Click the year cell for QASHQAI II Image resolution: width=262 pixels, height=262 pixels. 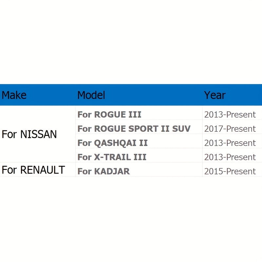point(230,143)
